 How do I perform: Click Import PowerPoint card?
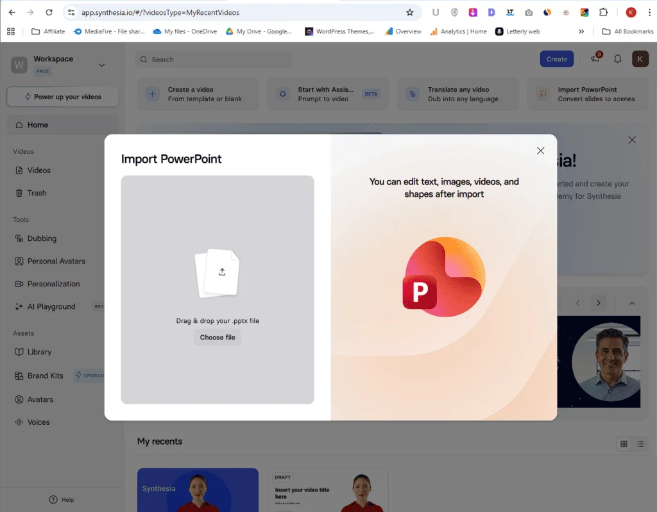point(588,94)
